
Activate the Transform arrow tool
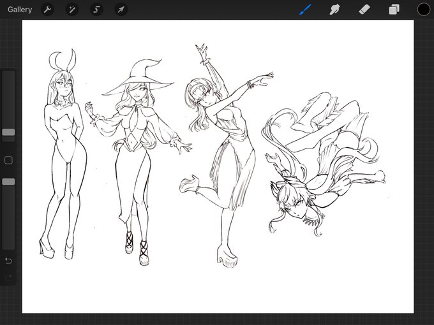(121, 10)
